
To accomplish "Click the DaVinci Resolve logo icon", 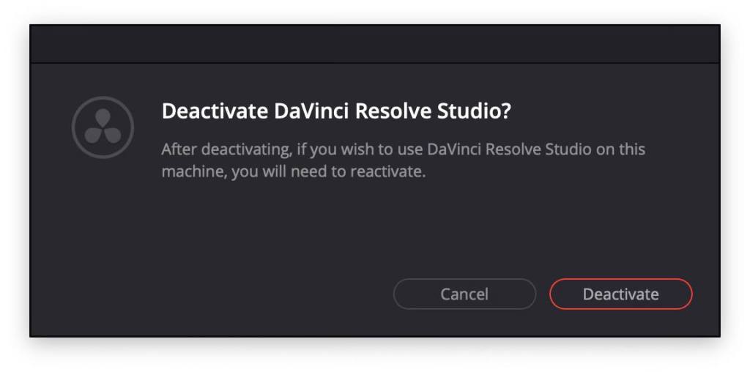I will (x=103, y=127).
